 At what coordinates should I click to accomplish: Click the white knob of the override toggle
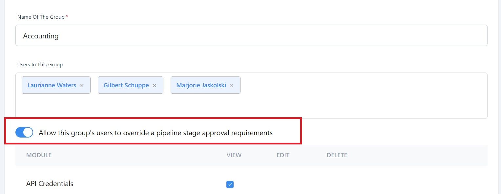(28, 132)
